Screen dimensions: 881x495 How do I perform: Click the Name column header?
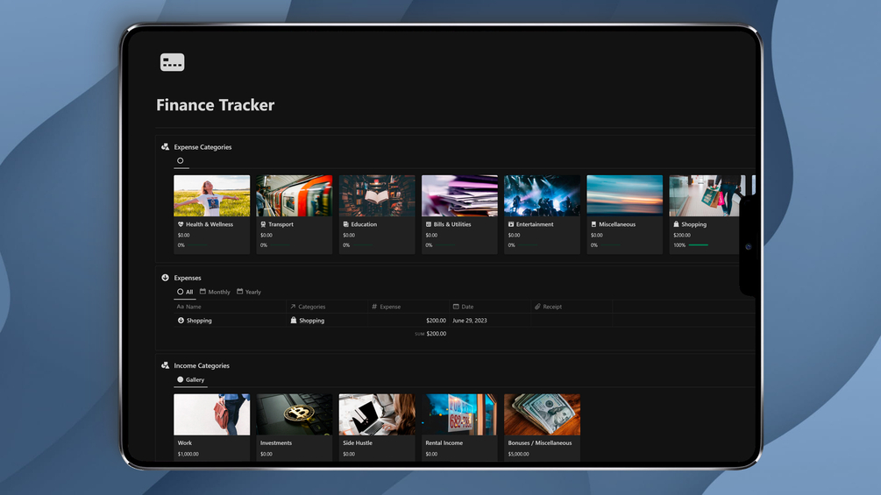(x=230, y=307)
